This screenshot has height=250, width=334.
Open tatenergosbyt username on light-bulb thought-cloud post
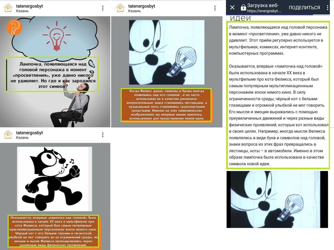click(x=29, y=6)
